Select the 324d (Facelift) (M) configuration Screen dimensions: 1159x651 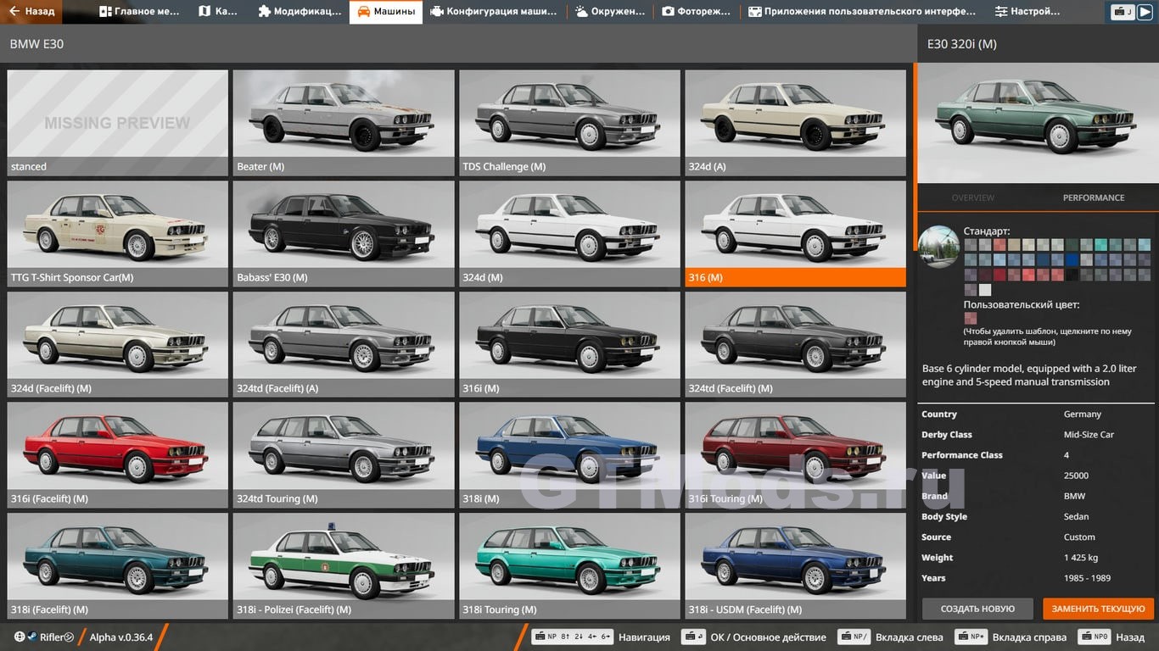118,344
